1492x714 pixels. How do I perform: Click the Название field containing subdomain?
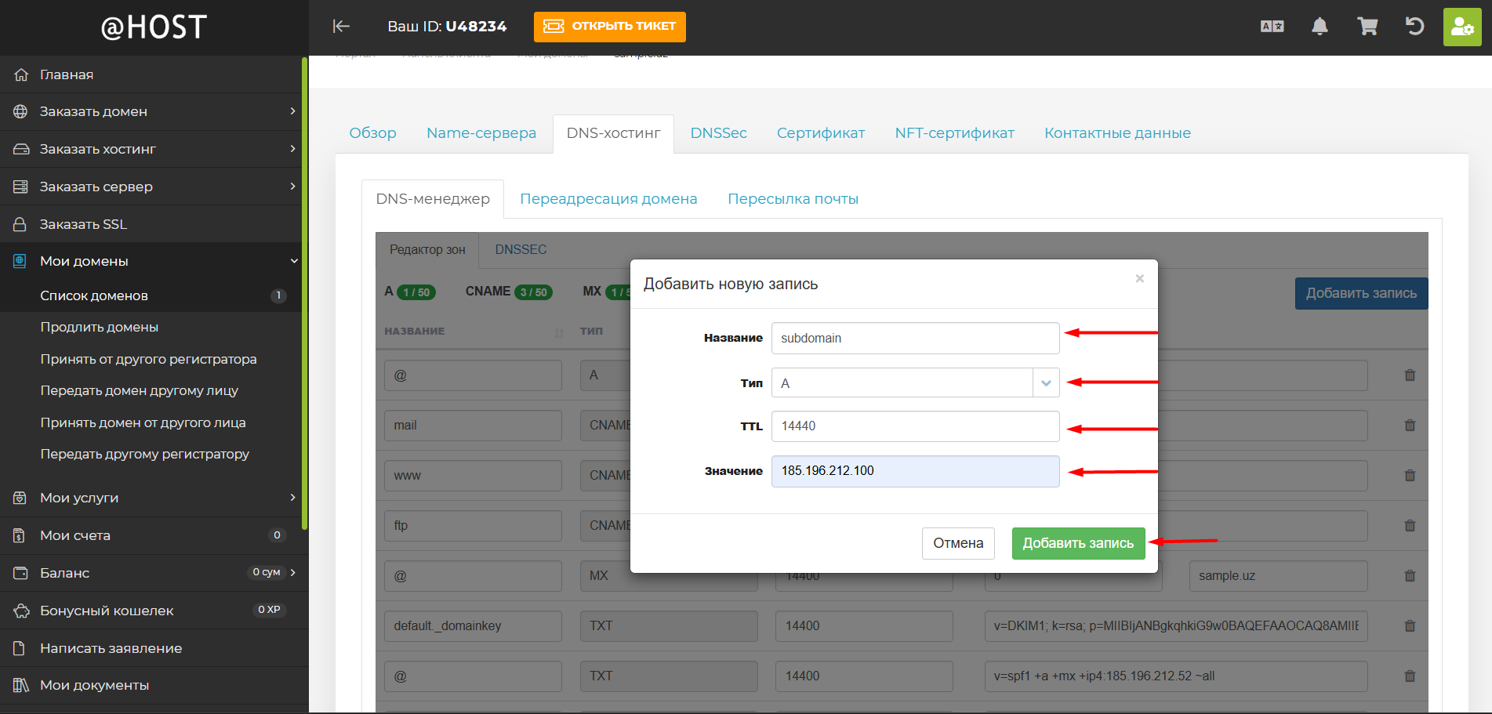915,338
